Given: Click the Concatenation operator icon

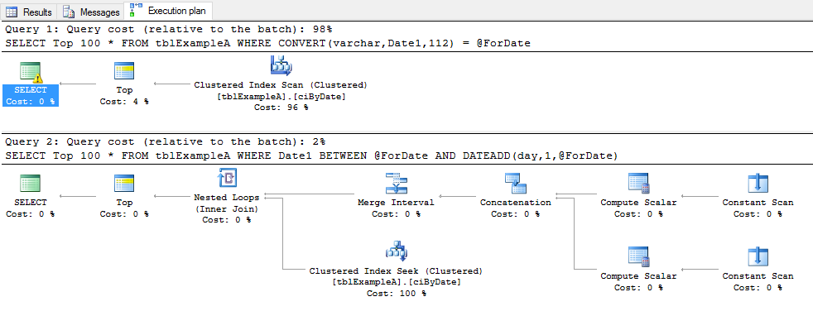Looking at the screenshot, I should [x=516, y=184].
